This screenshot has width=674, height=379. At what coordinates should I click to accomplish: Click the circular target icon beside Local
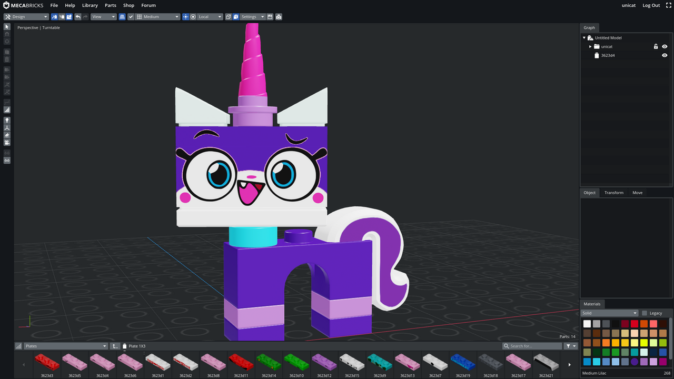pyautogui.click(x=193, y=17)
